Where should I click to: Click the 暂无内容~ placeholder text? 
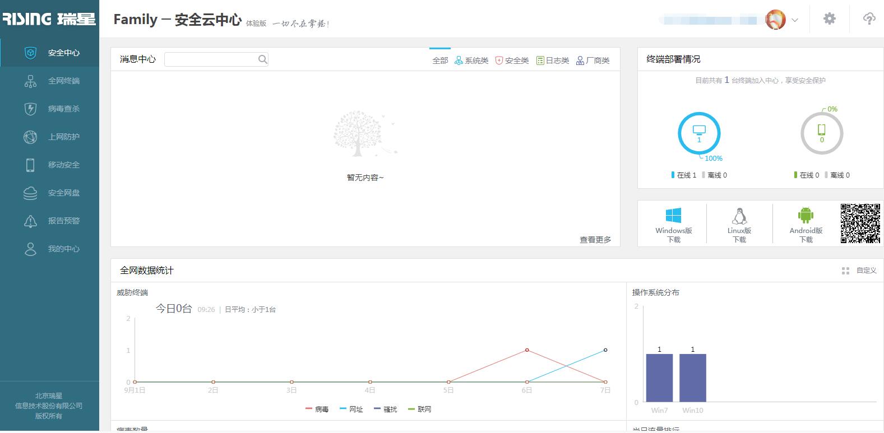tap(365, 178)
